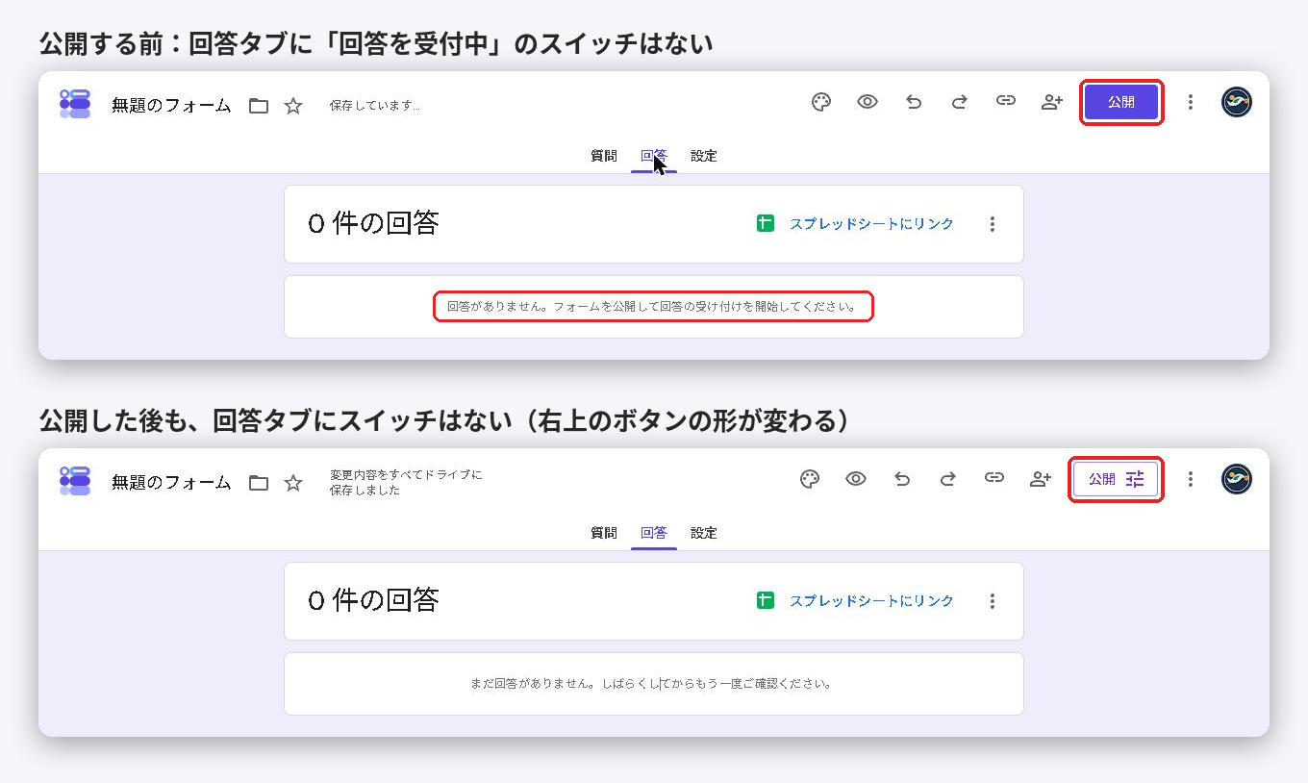The width and height of the screenshot is (1308, 783).
Task: Undo the last change in the upper form
Action: 914,102
